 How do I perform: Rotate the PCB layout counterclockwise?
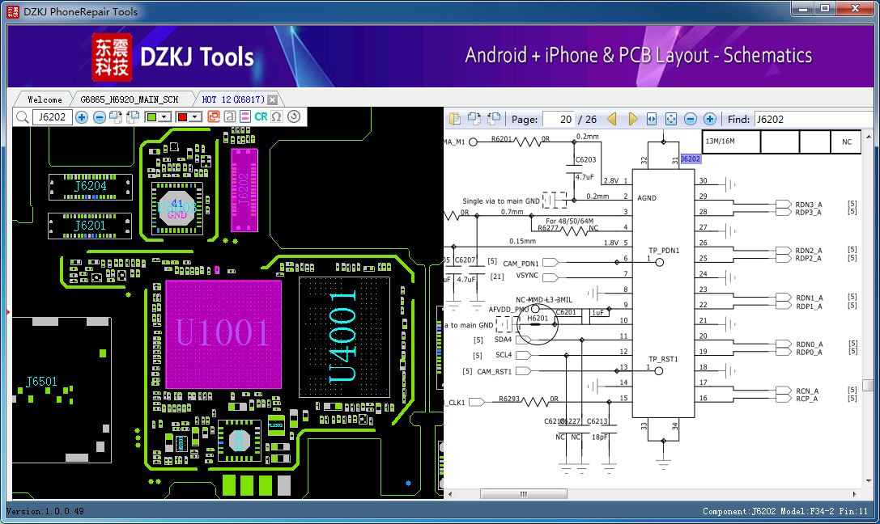click(133, 116)
